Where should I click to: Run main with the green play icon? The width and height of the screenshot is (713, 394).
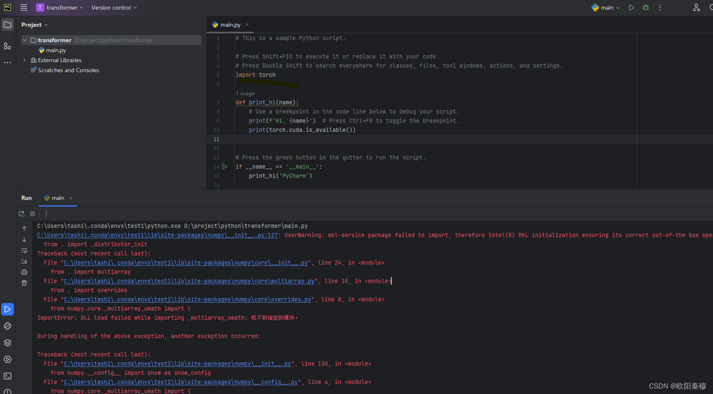pyautogui.click(x=632, y=8)
